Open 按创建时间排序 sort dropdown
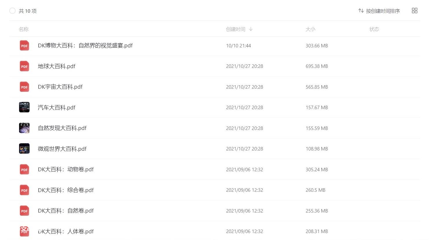The image size is (429, 240). (x=379, y=11)
